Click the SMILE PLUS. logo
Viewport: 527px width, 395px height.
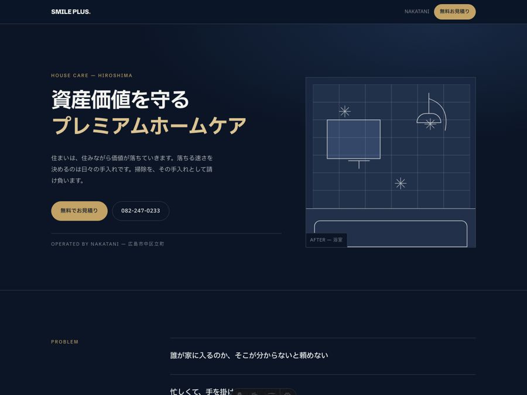point(71,12)
